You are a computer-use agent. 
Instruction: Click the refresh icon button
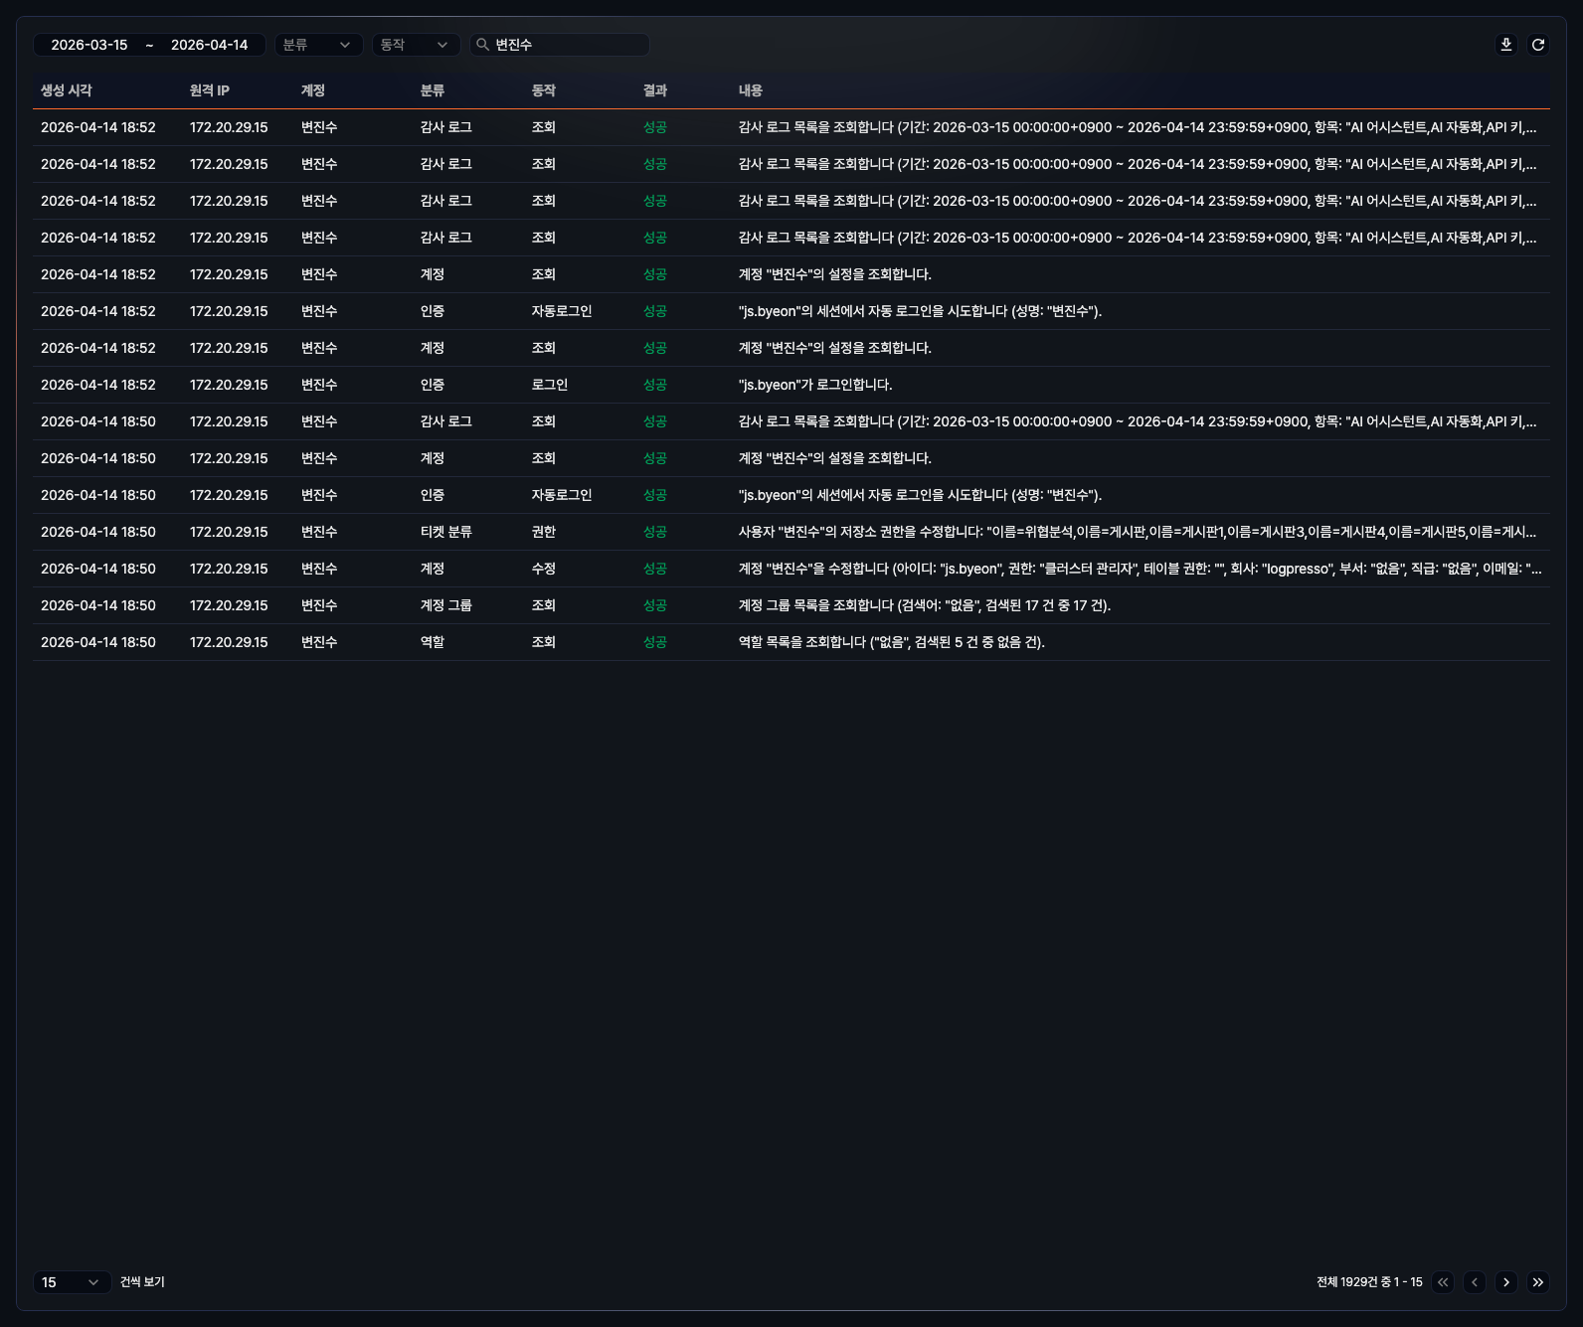pos(1537,45)
